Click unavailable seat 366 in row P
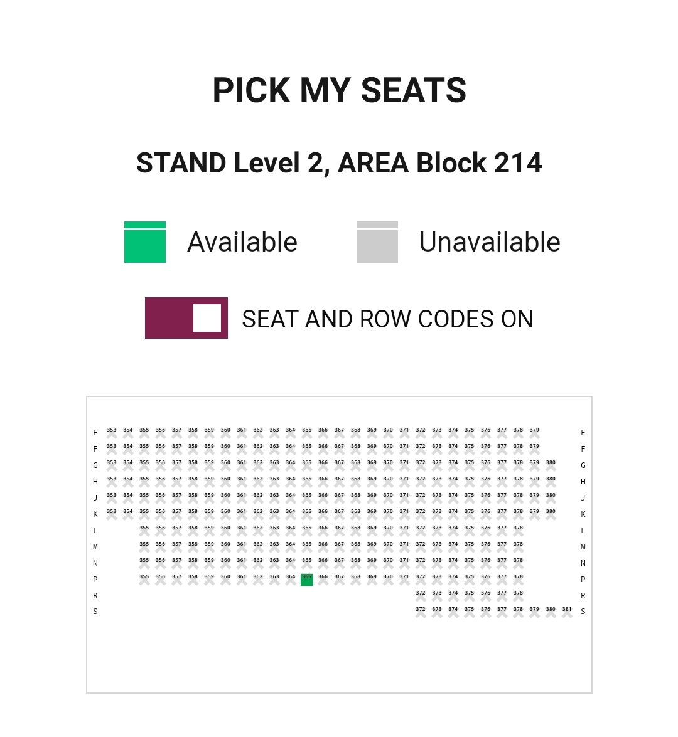678x737 pixels. coord(323,580)
